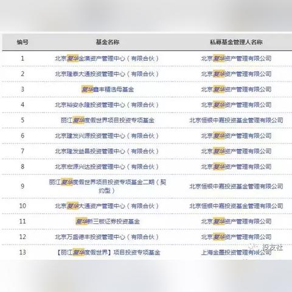Open fund link 北京万盛德丰投资管理中心 in row 12
292x292 pixels.
tap(107, 237)
